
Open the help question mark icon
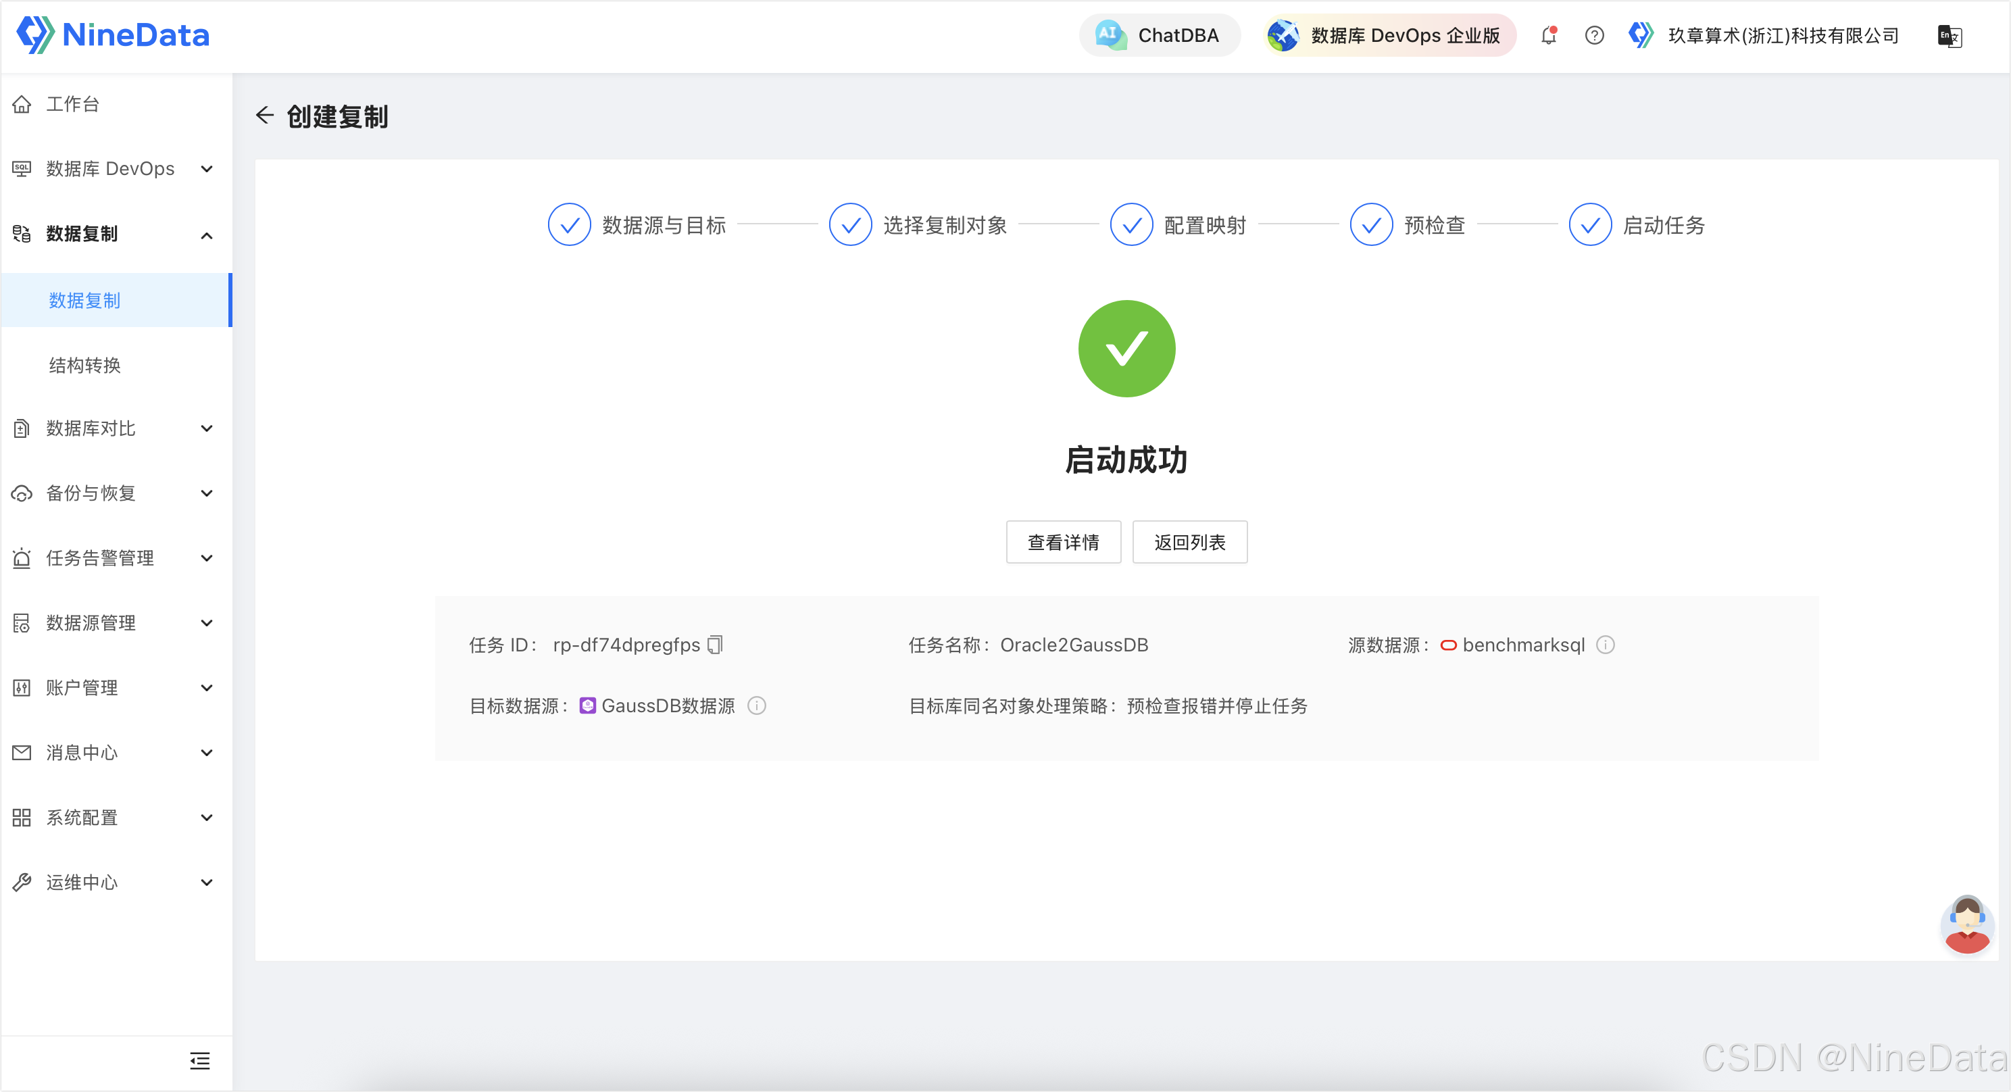[1594, 35]
